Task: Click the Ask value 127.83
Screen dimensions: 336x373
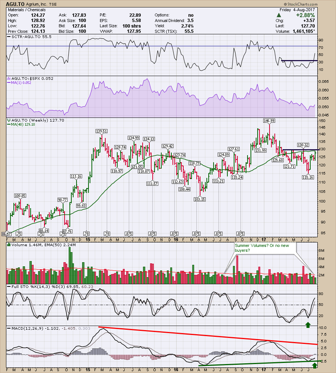Action: point(79,15)
